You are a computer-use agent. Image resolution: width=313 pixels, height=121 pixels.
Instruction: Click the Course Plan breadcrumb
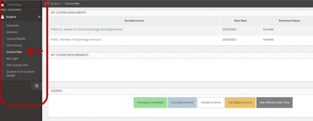pyautogui.click(x=72, y=4)
